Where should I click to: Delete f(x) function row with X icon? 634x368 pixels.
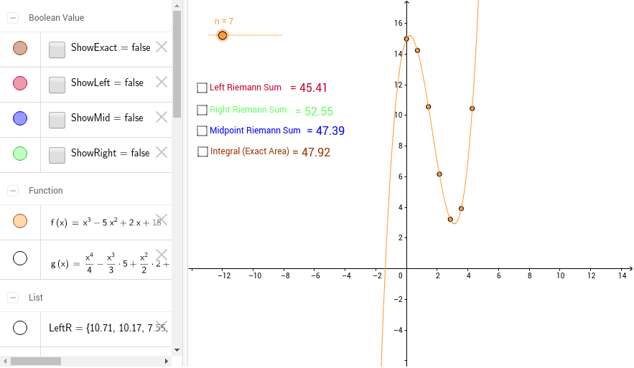pos(162,220)
